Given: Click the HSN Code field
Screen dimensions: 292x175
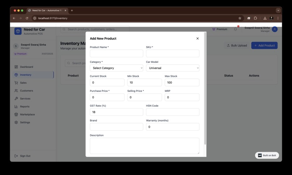Looking at the screenshot, I should [x=173, y=112].
